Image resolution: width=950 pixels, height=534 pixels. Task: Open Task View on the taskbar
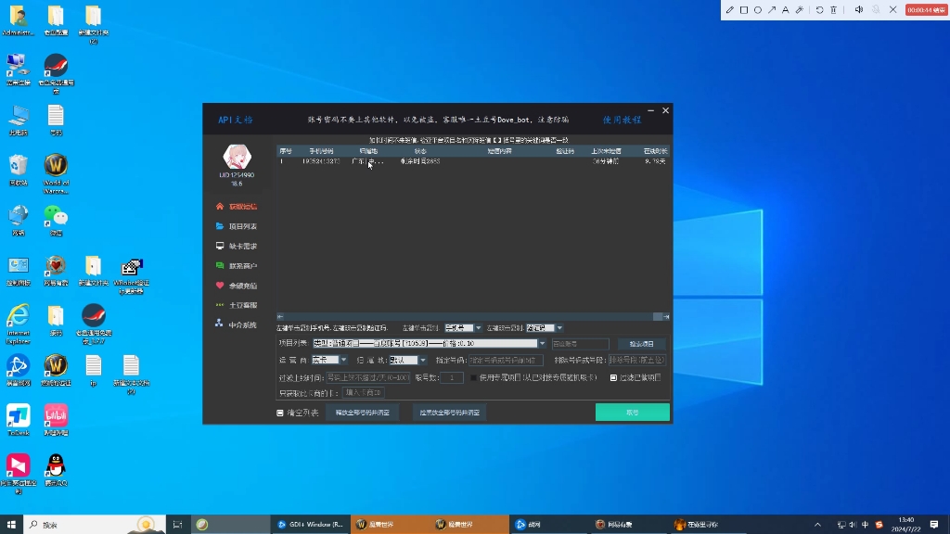[x=177, y=525]
